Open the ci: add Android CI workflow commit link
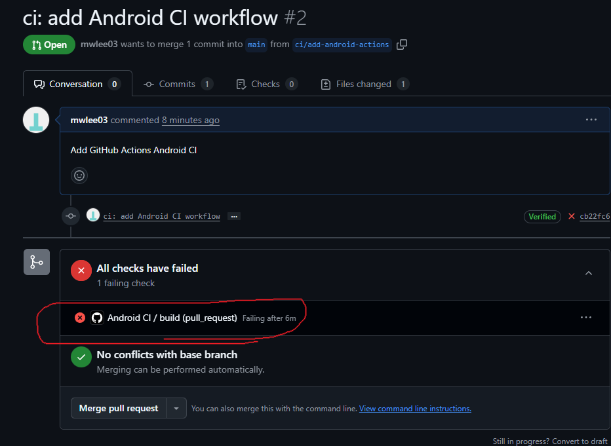 pos(162,216)
